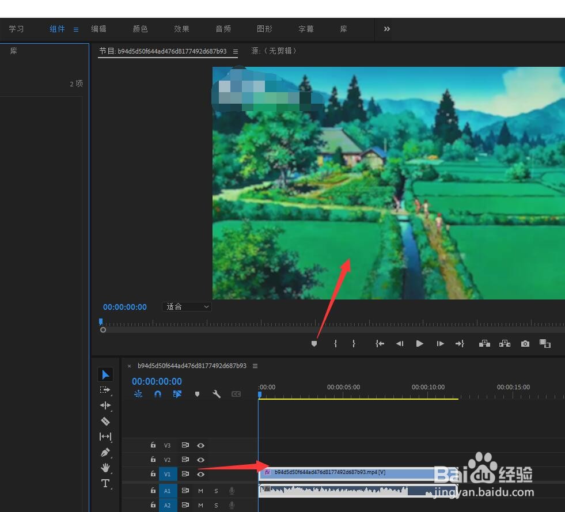
Task: Switch to the 效果 workspace
Action: point(181,29)
